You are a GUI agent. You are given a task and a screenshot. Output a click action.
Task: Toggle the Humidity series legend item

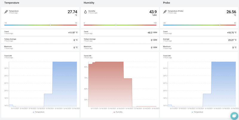[x=119, y=112]
